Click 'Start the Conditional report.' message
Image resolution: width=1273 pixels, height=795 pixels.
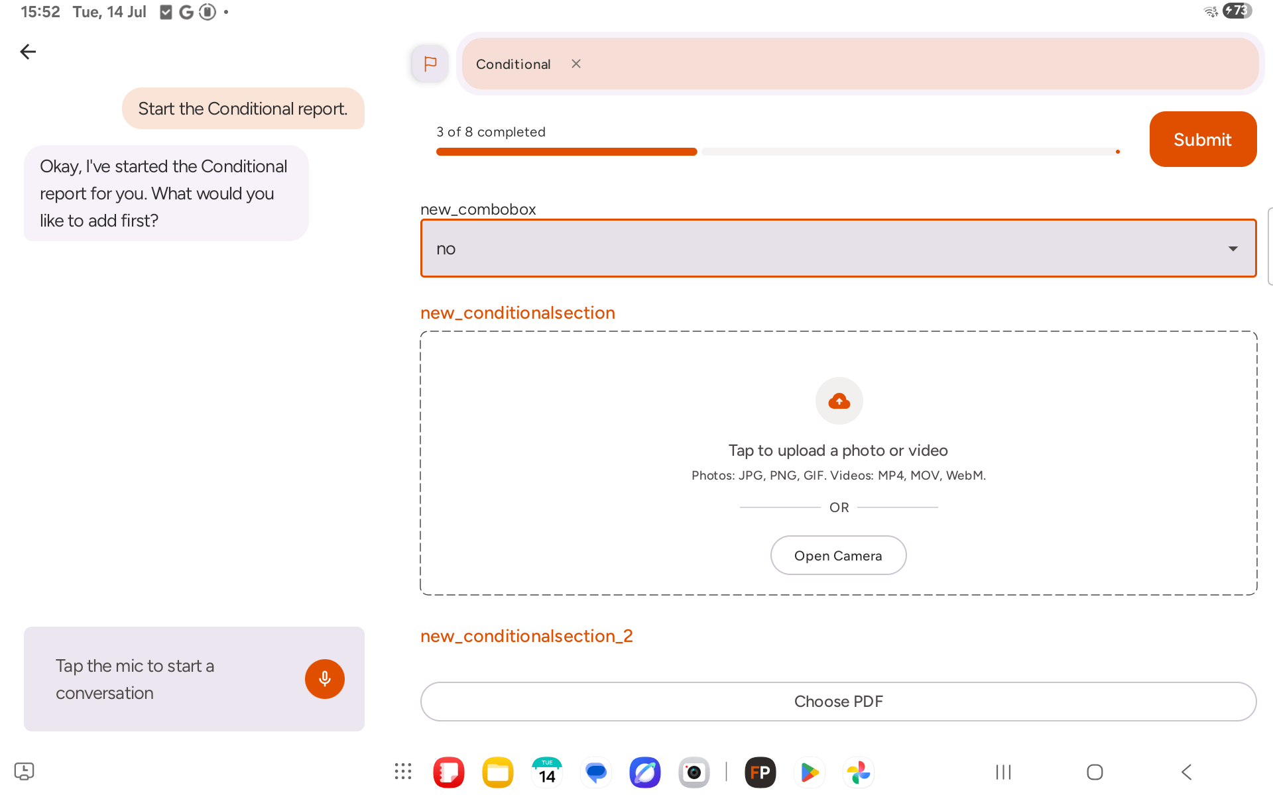(243, 109)
